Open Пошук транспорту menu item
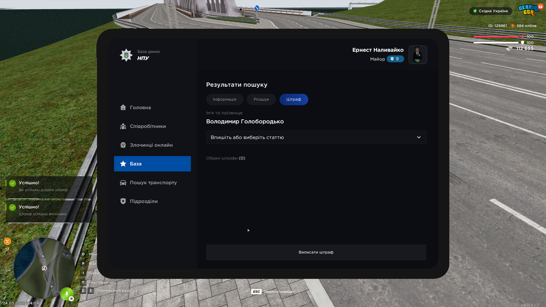The height and width of the screenshot is (307, 546). [x=152, y=182]
